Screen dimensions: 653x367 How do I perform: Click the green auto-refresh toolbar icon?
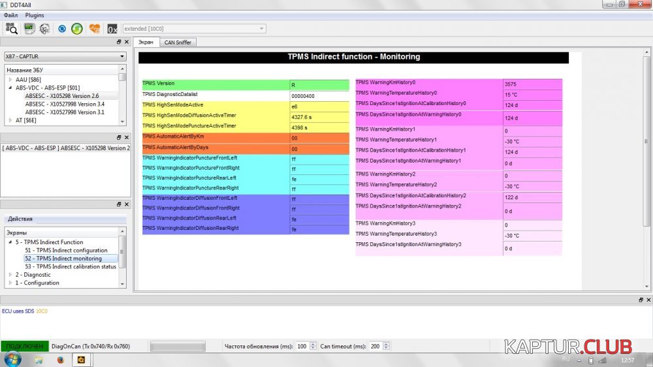(77, 28)
